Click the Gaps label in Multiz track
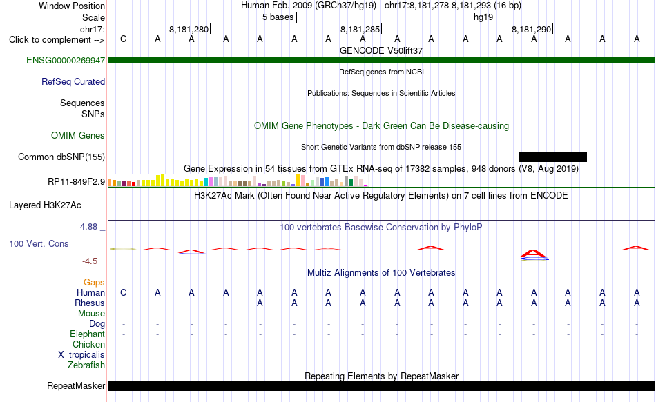The image size is (656, 402). pos(94,283)
